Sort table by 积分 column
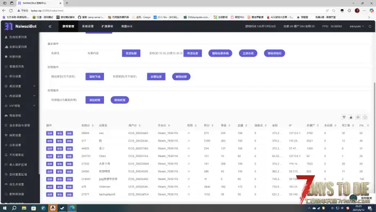Viewport: 376px width, 212px height. [212, 125]
